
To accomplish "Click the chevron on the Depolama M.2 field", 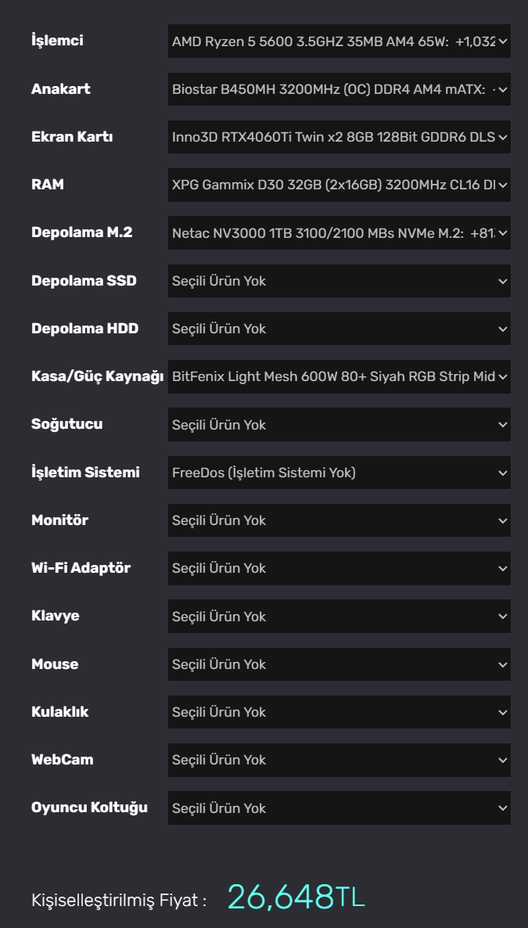I will 503,233.
